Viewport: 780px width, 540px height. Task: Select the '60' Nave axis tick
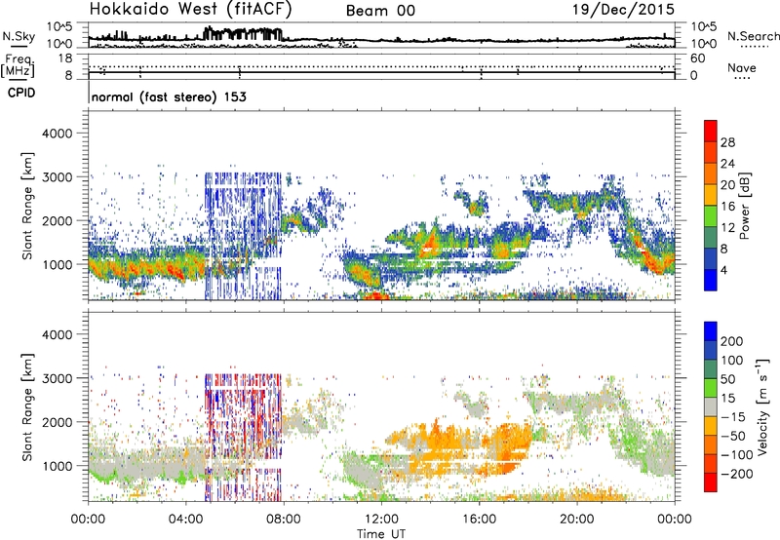697,58
